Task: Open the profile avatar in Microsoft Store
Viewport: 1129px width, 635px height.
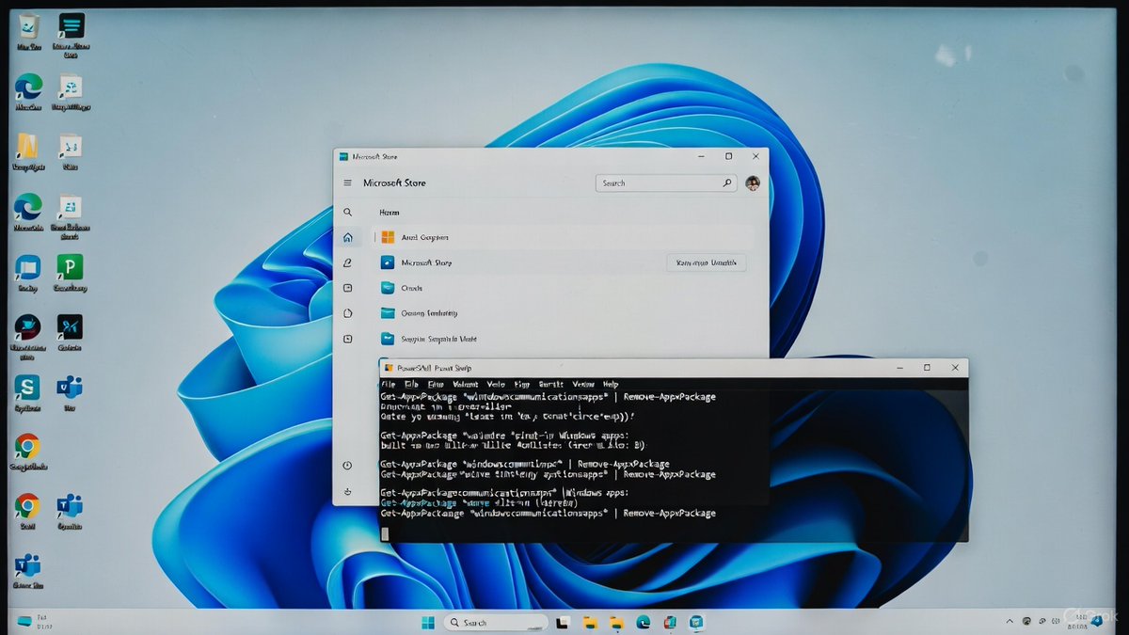Action: click(752, 183)
